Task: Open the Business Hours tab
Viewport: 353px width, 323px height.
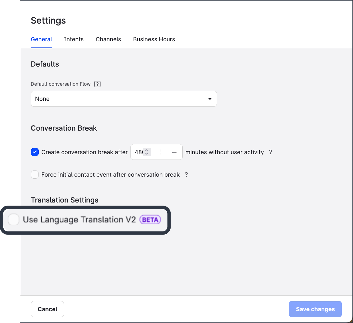Action: [154, 39]
